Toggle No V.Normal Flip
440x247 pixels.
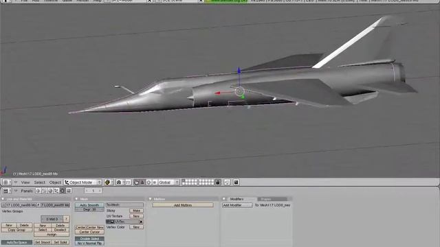tap(89, 243)
